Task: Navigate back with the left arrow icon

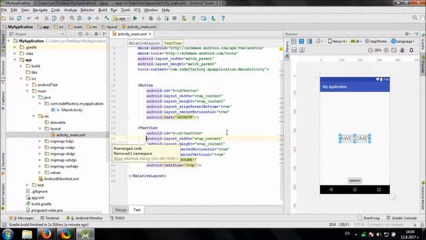Action: coord(89,18)
